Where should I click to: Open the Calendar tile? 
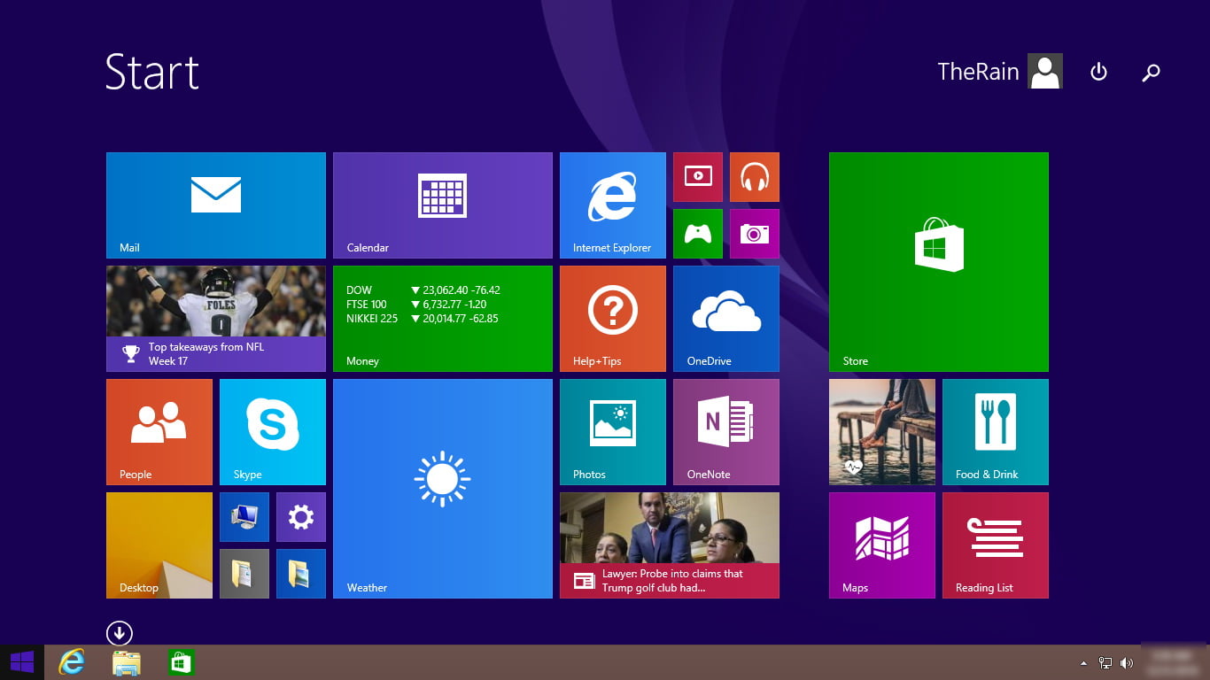coord(443,205)
